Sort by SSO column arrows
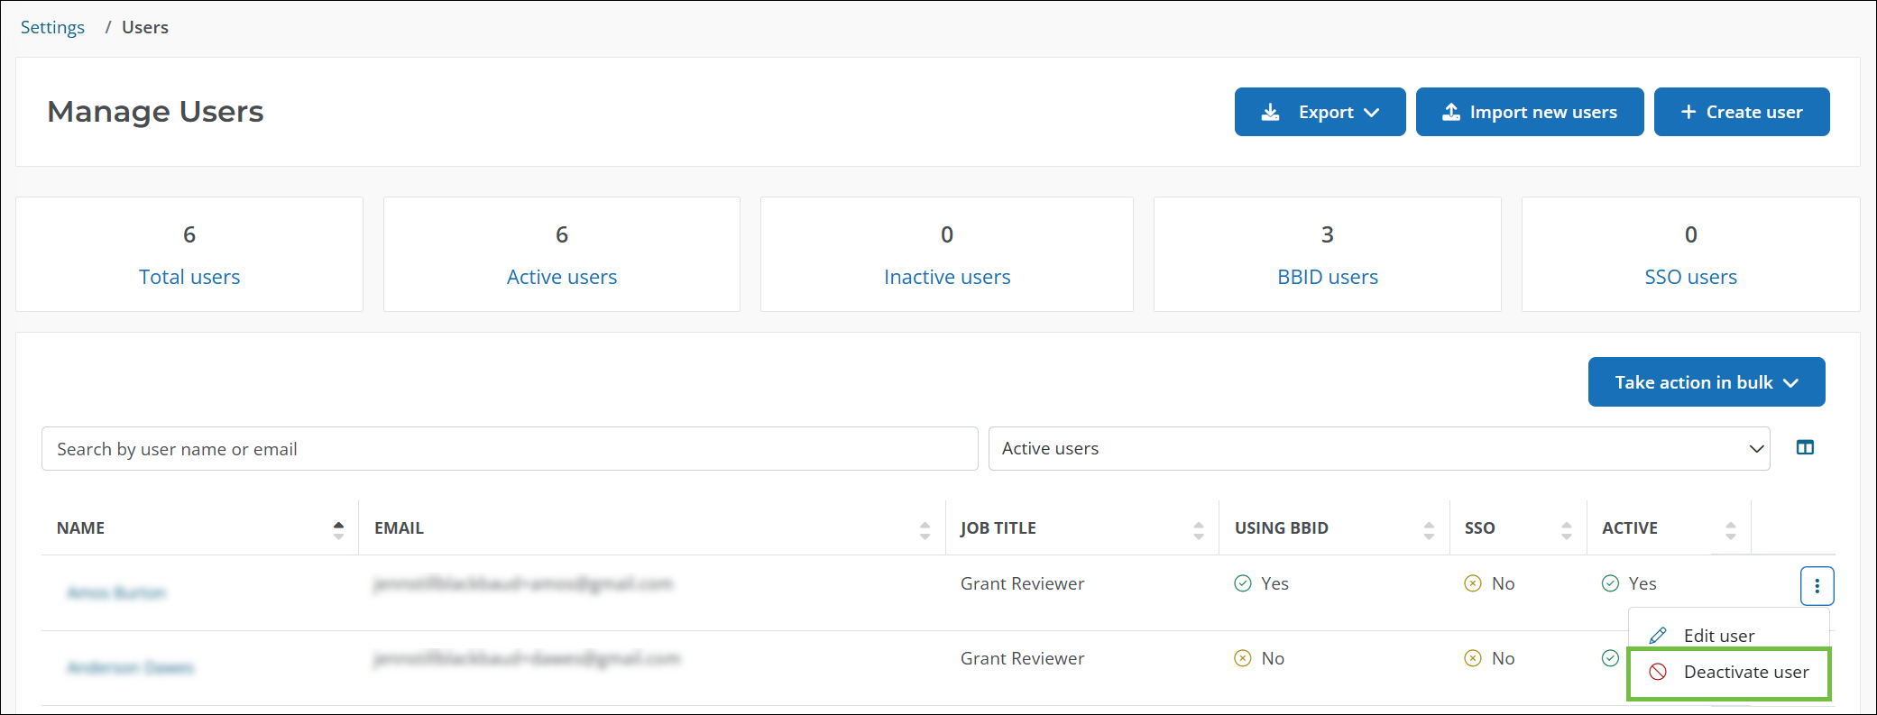Viewport: 1877px width, 715px height. [x=1566, y=529]
